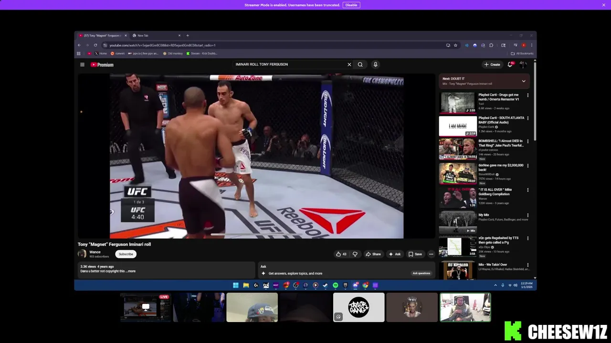The image size is (611, 343).
Task: Open options for Mike Goldberg Compilation
Action: (527, 190)
